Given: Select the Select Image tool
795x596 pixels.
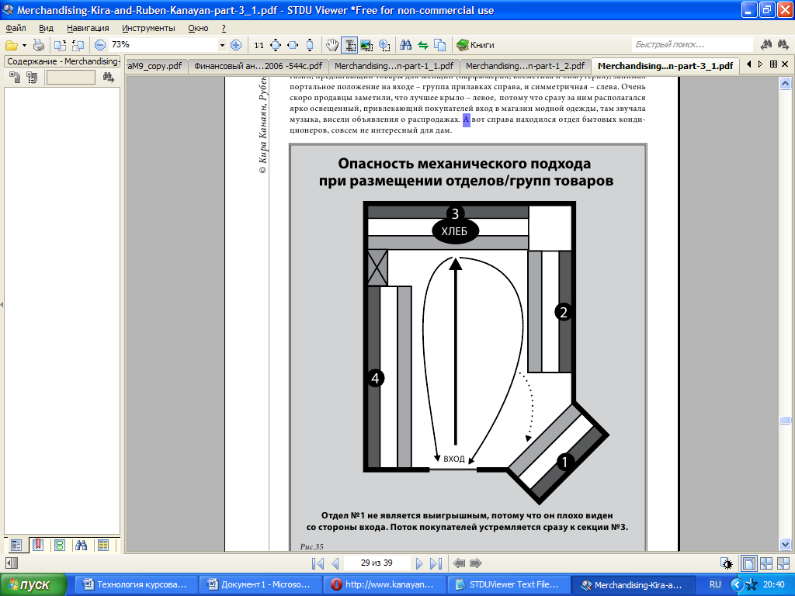Looking at the screenshot, I should click(366, 45).
